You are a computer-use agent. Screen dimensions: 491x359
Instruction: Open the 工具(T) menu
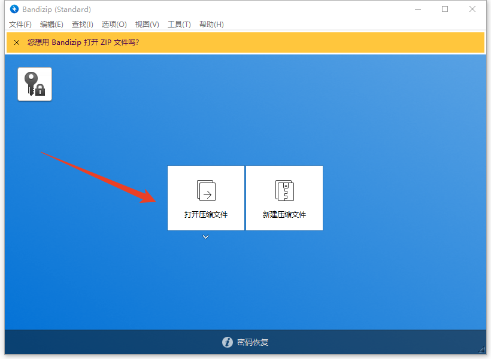point(179,25)
